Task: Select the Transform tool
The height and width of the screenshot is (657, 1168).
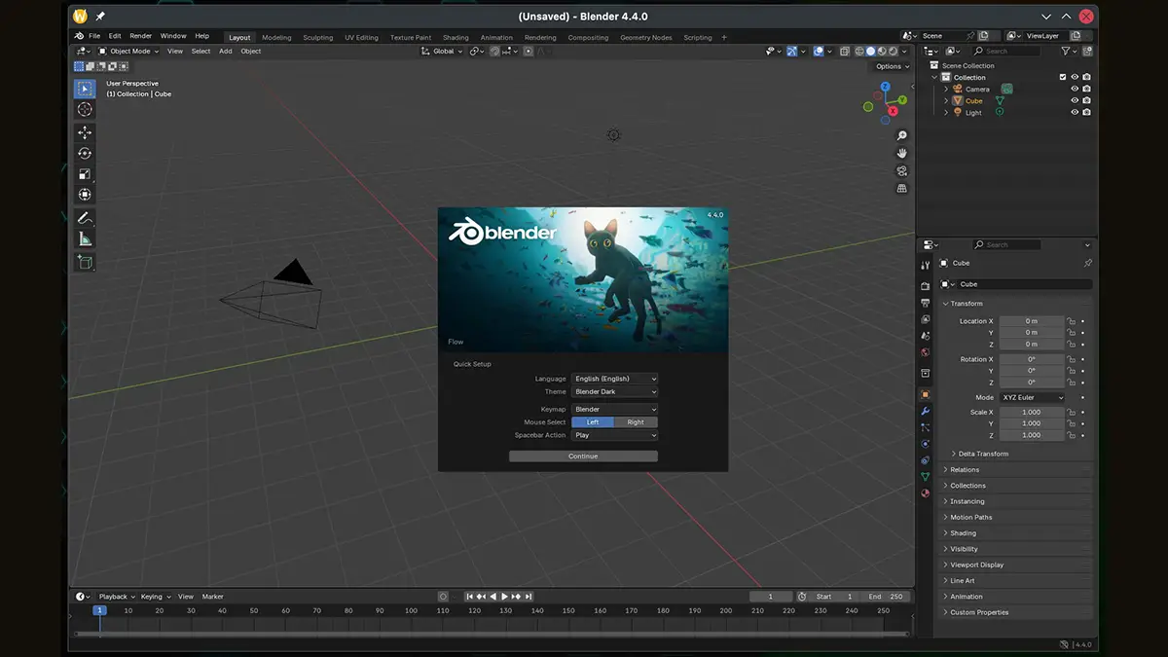Action: click(85, 195)
